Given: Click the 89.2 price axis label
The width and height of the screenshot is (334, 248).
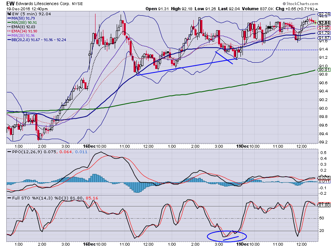Looking at the screenshot, I should [323, 142].
